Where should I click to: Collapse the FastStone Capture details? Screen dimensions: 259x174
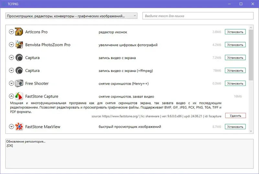tap(11, 96)
